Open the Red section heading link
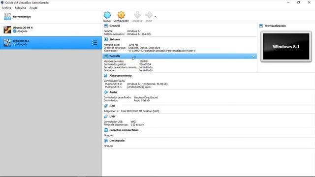Viewport: 315px width, 177px height. 112,106
